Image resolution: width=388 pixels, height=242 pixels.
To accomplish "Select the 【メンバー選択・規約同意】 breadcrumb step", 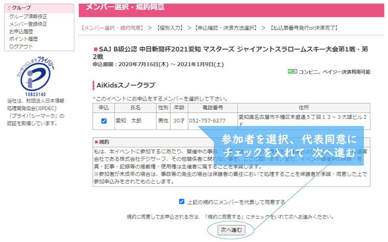I will coord(112,28).
